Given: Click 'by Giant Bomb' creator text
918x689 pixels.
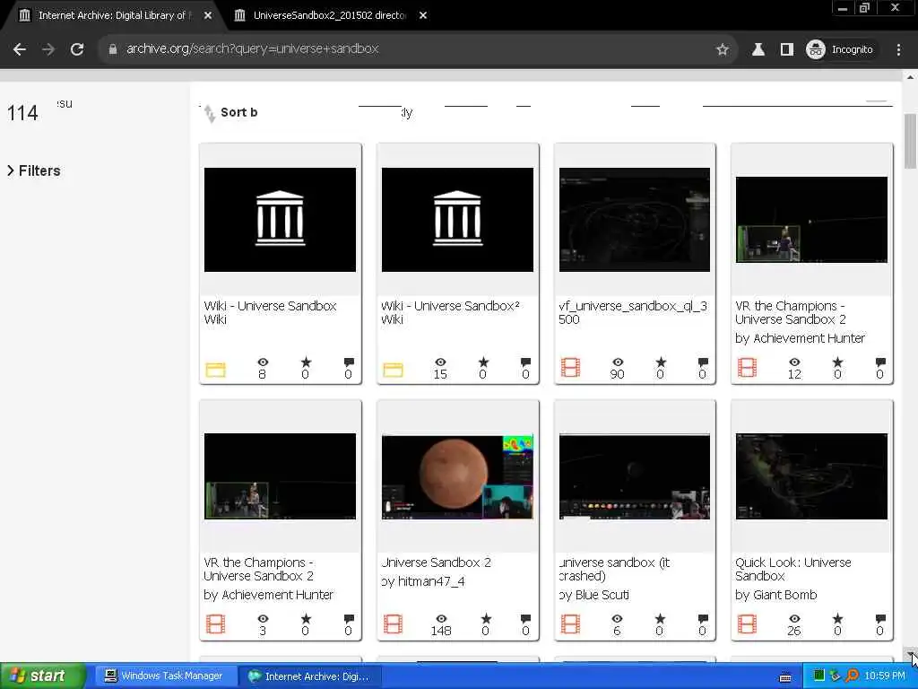Looking at the screenshot, I should click(x=775, y=595).
